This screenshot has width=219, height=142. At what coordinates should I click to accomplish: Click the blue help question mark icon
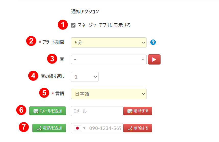[x=153, y=42]
